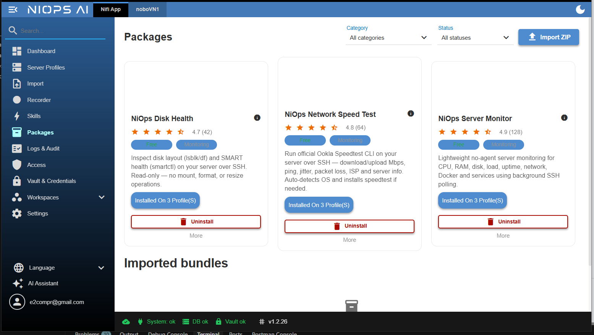Click the Language globe icon
Screen dimensions: 594x335
(x=19, y=268)
